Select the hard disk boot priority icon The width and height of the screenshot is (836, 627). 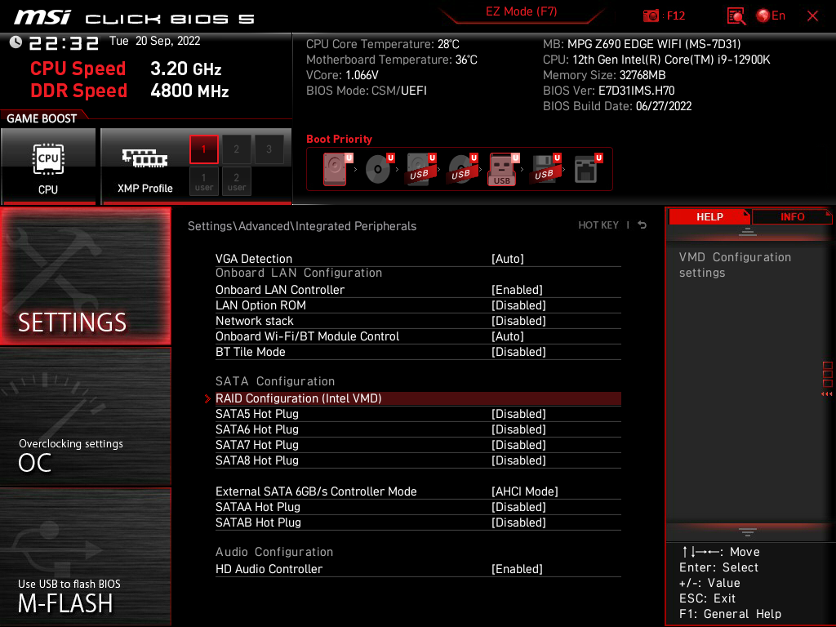click(337, 168)
